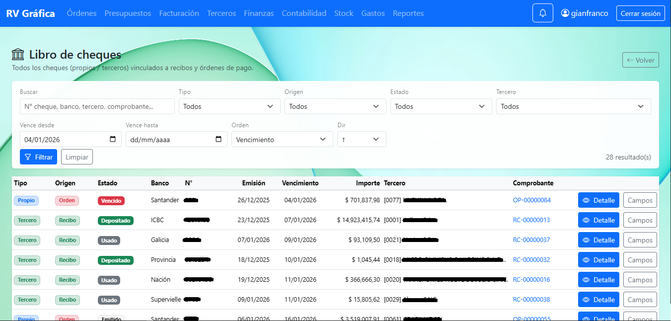Open receipt link RC-00000013

531,220
